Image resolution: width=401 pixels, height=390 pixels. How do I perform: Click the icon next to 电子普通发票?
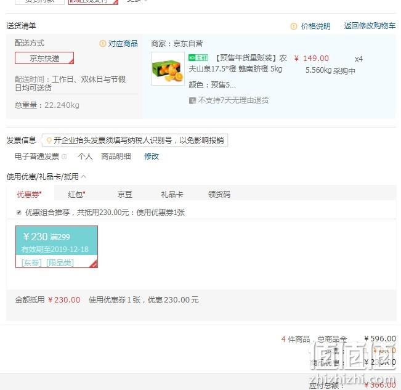click(64, 156)
